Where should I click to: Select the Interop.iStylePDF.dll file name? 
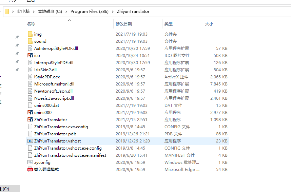(x=54, y=62)
